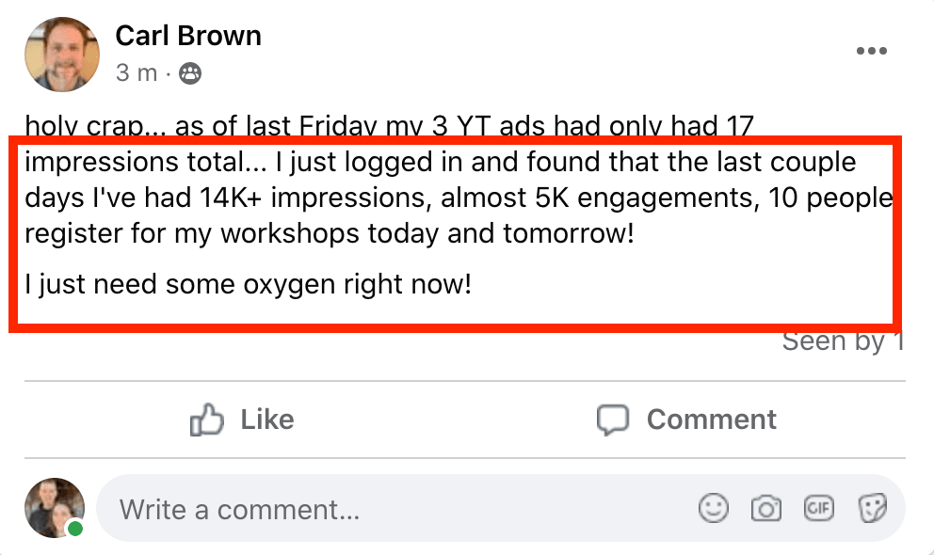Open the emoji picker icon
The image size is (934, 555).
tap(714, 509)
